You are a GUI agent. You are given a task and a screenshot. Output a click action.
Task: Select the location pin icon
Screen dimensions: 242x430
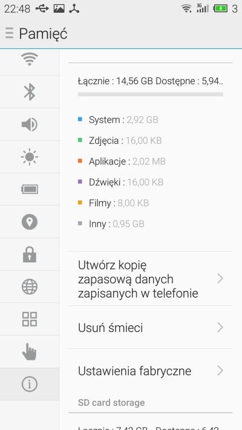pos(30,222)
